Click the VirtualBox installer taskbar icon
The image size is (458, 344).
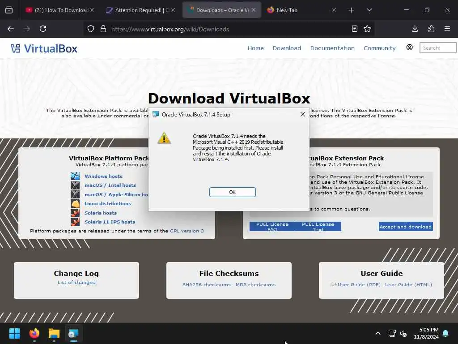(x=74, y=333)
